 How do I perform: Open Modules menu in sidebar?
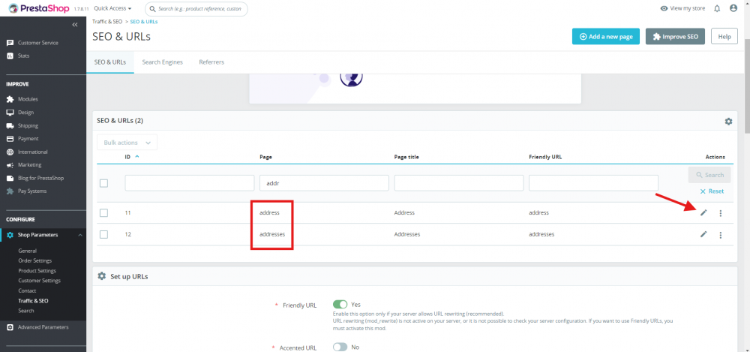point(28,99)
